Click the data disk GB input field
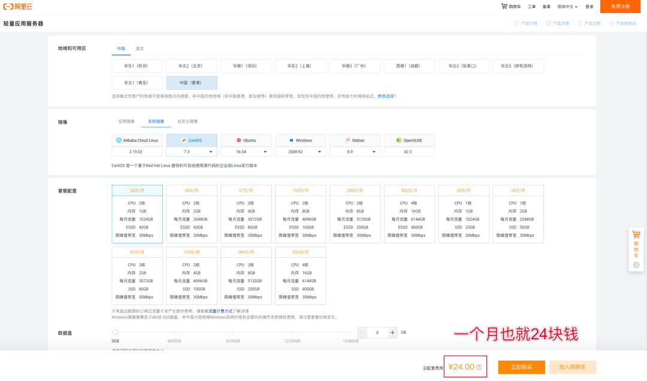647x381 pixels. (377, 333)
